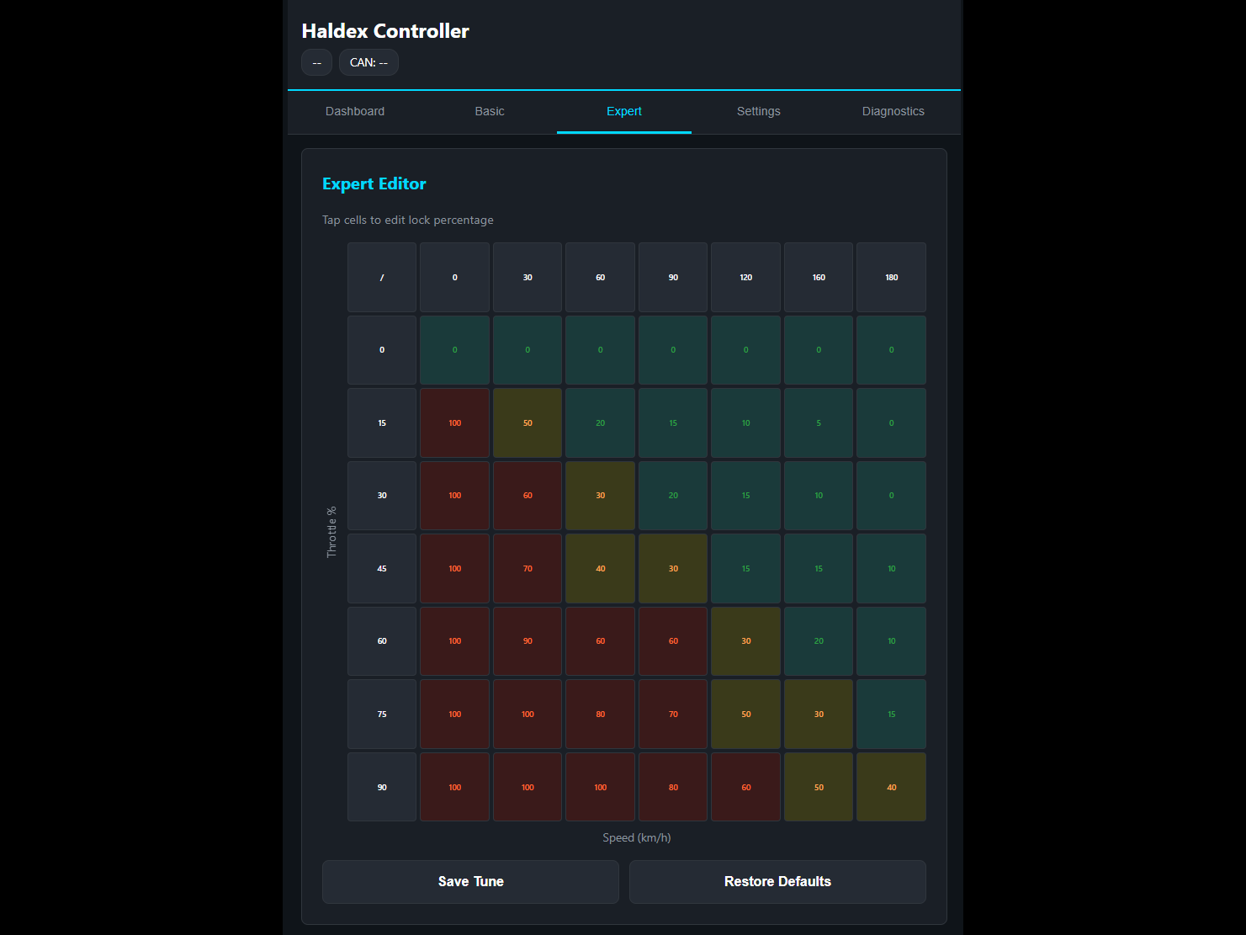Edit cell at throttle 45, speed 90
The image size is (1246, 935).
coord(673,569)
